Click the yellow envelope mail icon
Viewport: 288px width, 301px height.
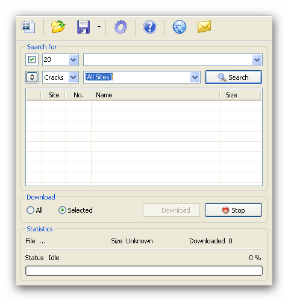tap(204, 26)
